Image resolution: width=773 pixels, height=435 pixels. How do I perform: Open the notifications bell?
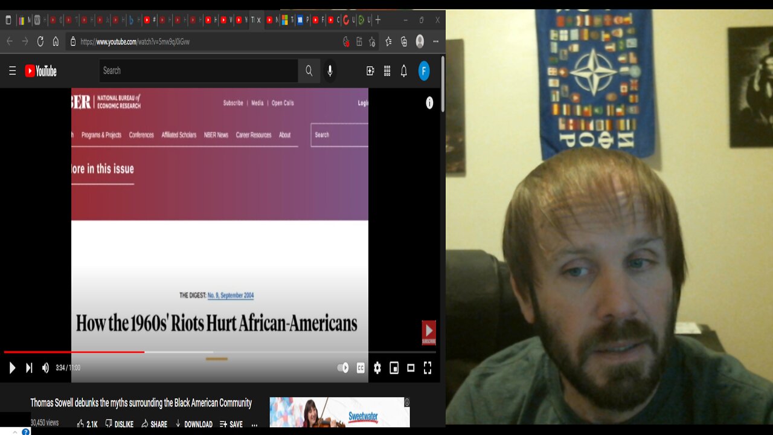404,71
